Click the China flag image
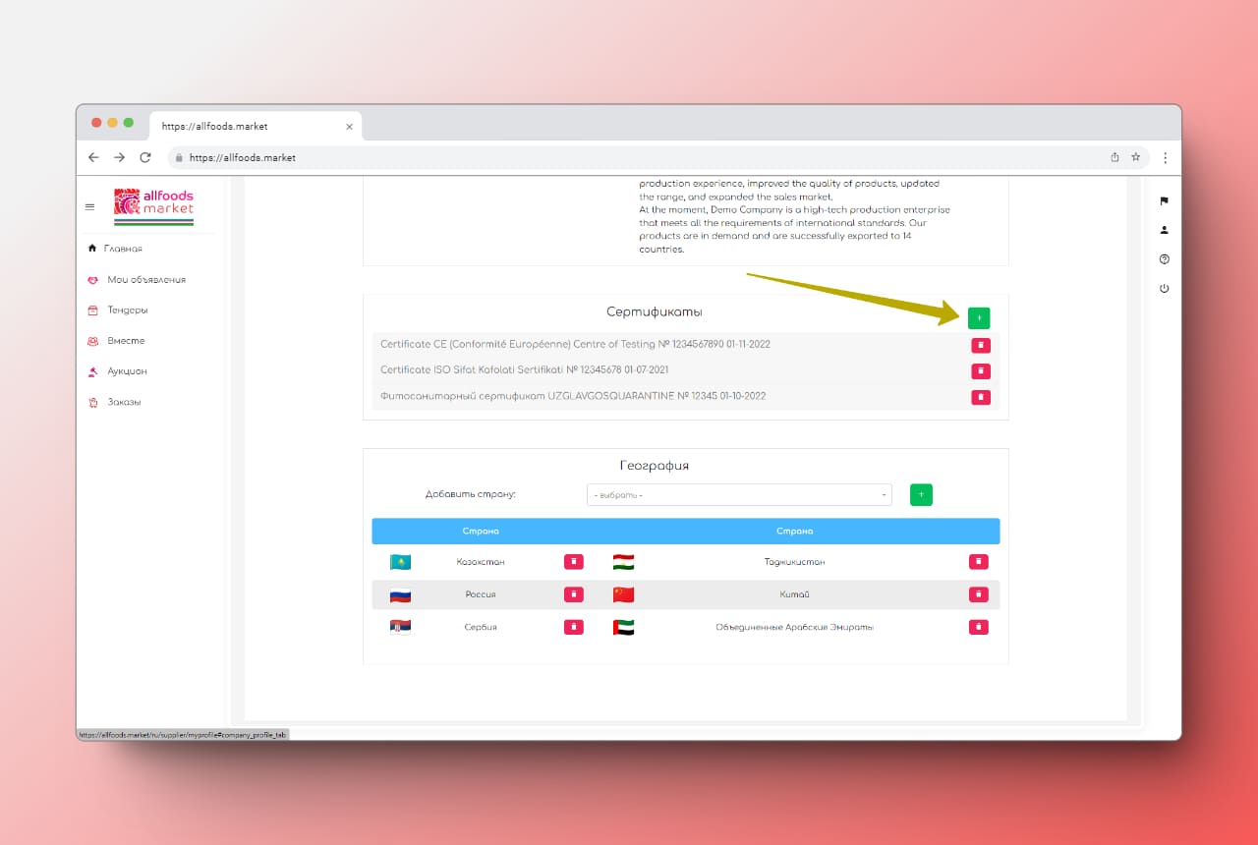The width and height of the screenshot is (1258, 845). click(623, 594)
